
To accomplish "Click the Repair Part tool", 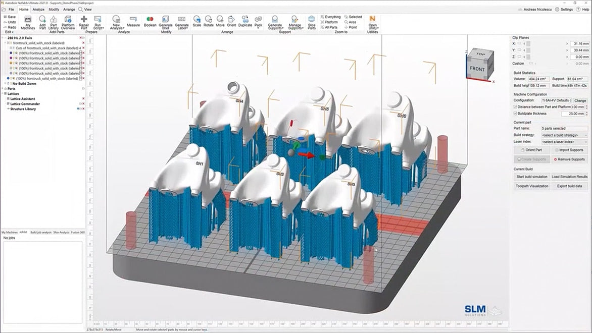I will pyautogui.click(x=84, y=22).
